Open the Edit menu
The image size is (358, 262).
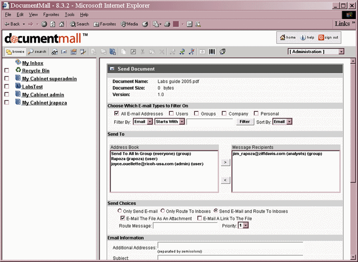click(x=20, y=15)
